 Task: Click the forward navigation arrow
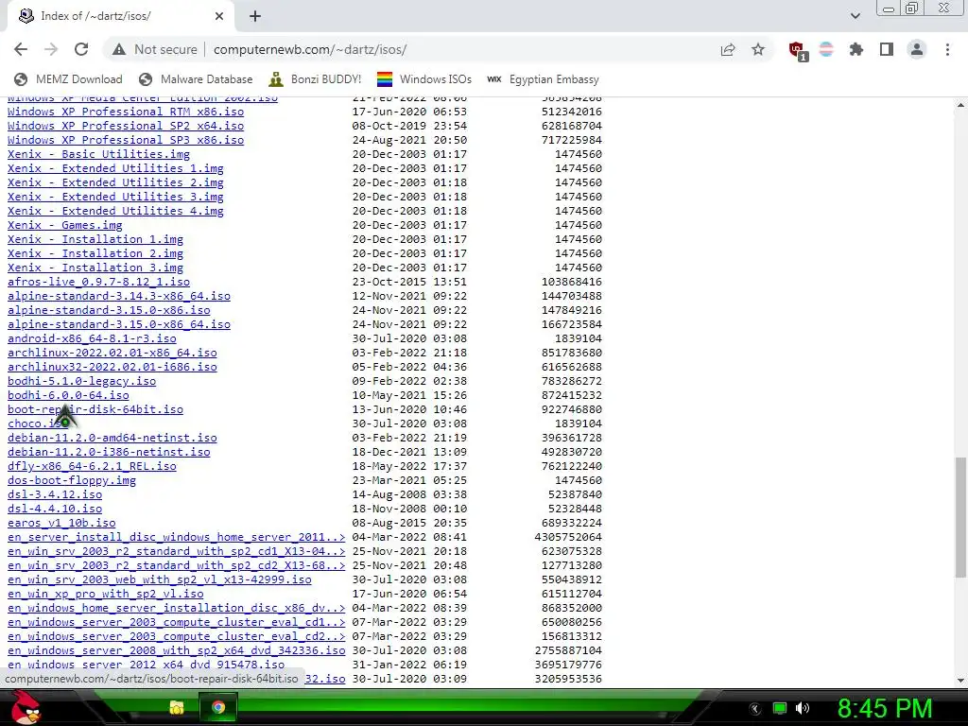[51, 49]
